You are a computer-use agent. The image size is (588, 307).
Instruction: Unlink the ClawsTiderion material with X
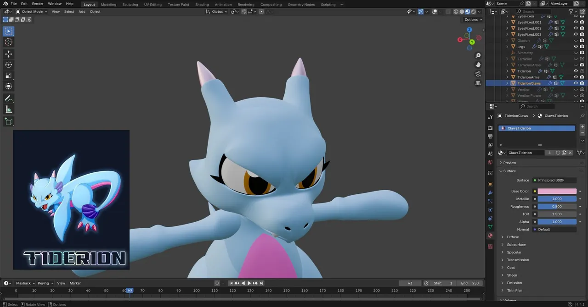pos(571,153)
